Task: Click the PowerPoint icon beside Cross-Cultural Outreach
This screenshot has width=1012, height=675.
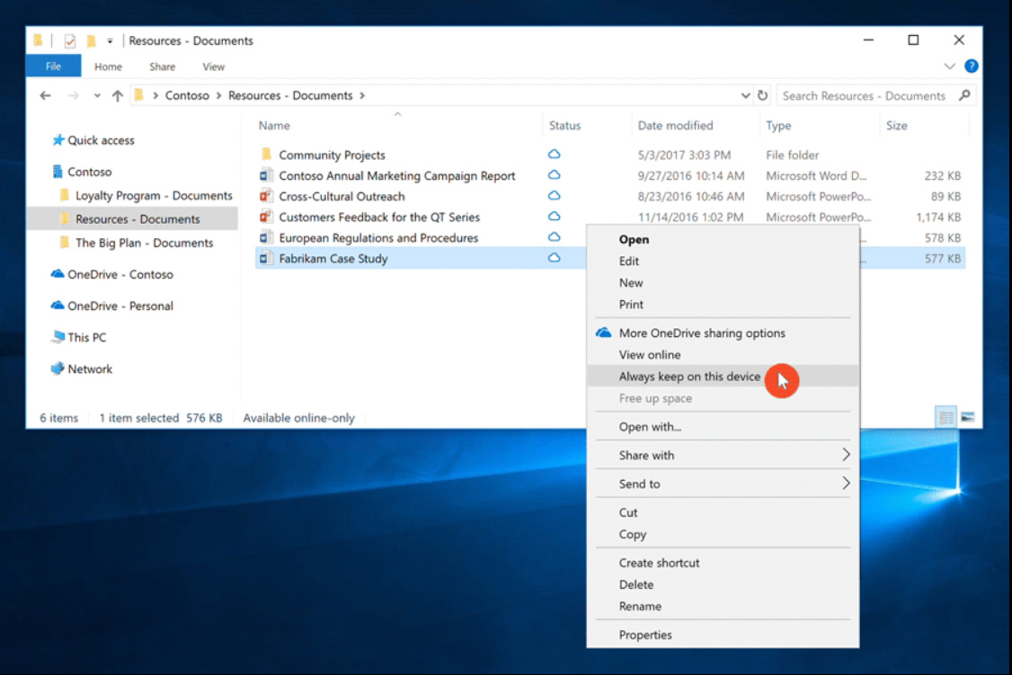Action: click(x=264, y=196)
